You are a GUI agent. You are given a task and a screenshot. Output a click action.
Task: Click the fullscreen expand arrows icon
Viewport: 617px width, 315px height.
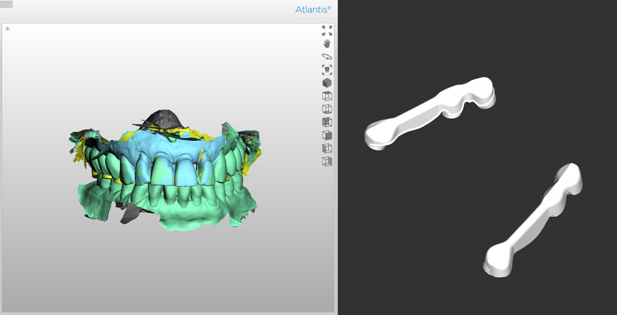(326, 30)
